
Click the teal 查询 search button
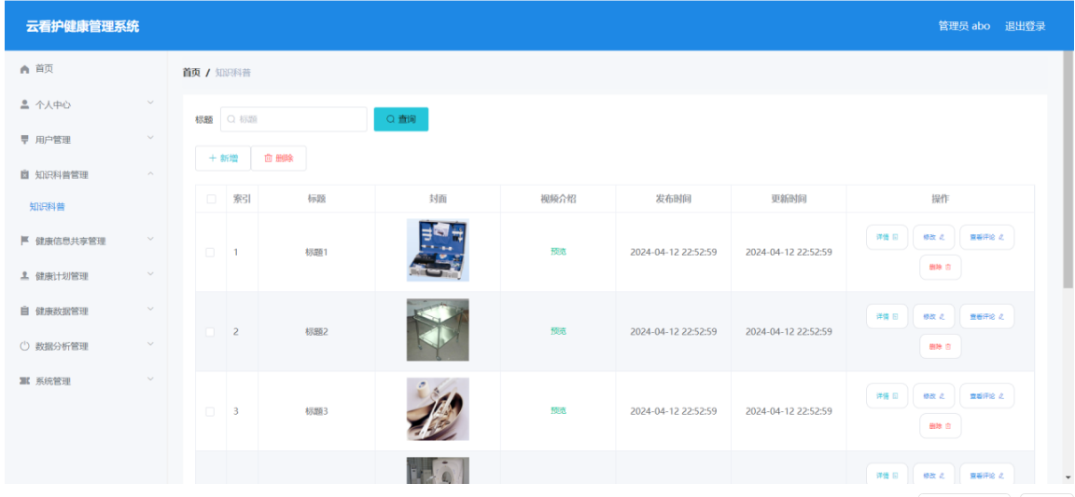[401, 119]
